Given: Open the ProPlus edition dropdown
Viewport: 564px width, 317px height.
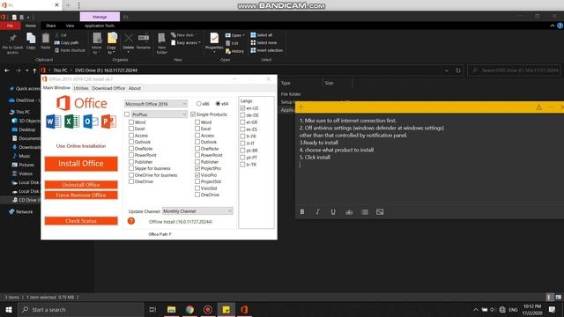Looking at the screenshot, I should tap(159, 114).
